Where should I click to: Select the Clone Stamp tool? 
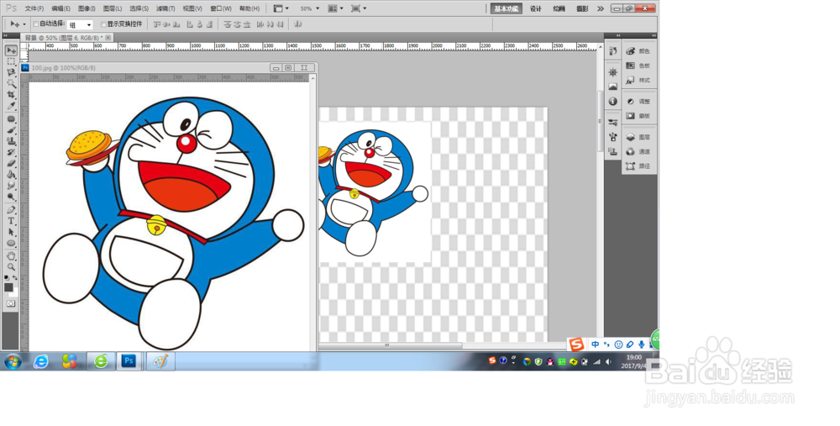pyautogui.click(x=11, y=141)
